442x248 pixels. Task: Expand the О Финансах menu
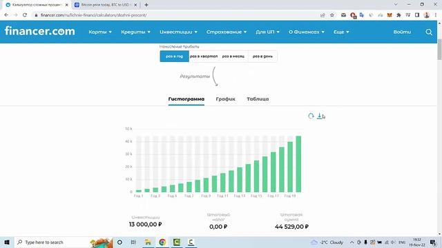pos(307,32)
